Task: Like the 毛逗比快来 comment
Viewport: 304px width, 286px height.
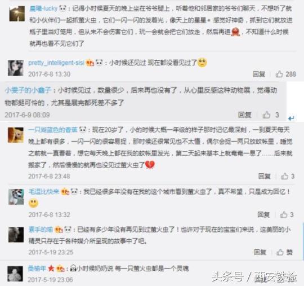Action: [x=283, y=215]
